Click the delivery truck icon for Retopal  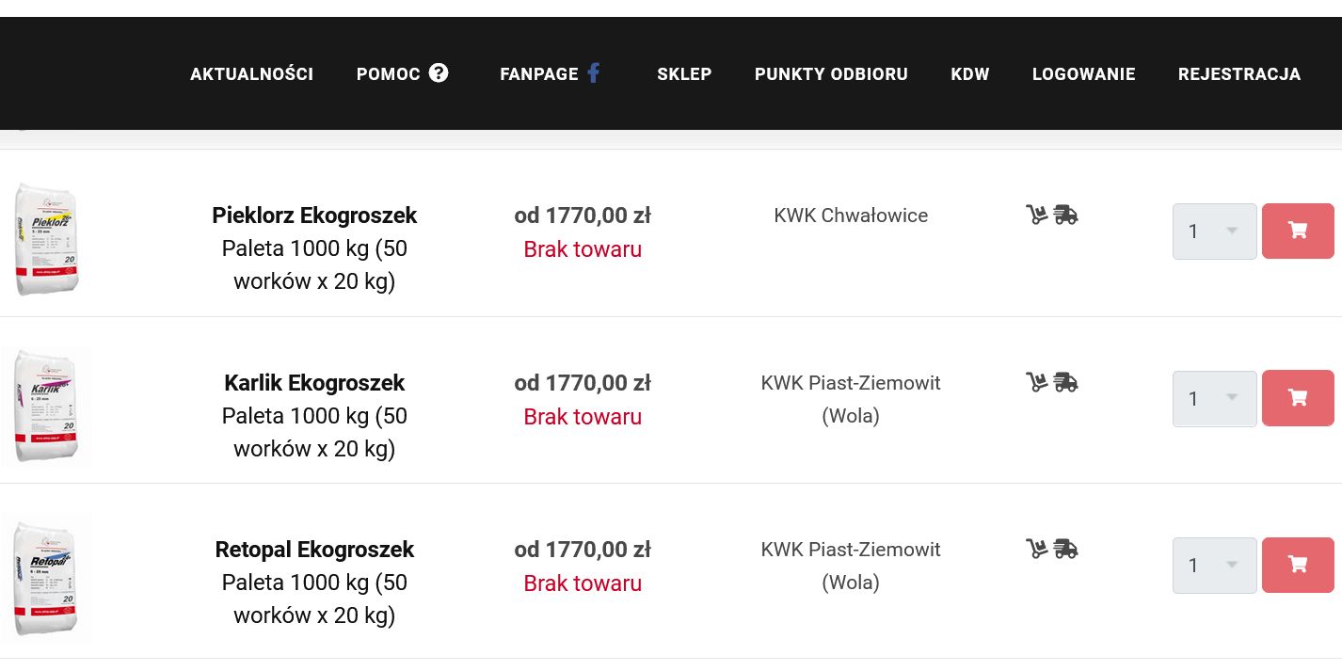click(x=1065, y=549)
